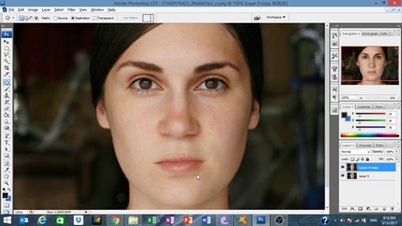Screen dimensions: 402x226
Task: Open the Windows Start button
Action: tap(7, 220)
